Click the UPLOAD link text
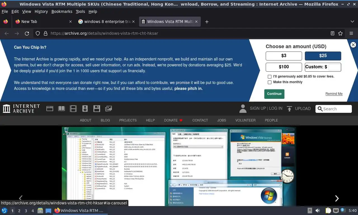358x215 pixels. [x=303, y=109]
